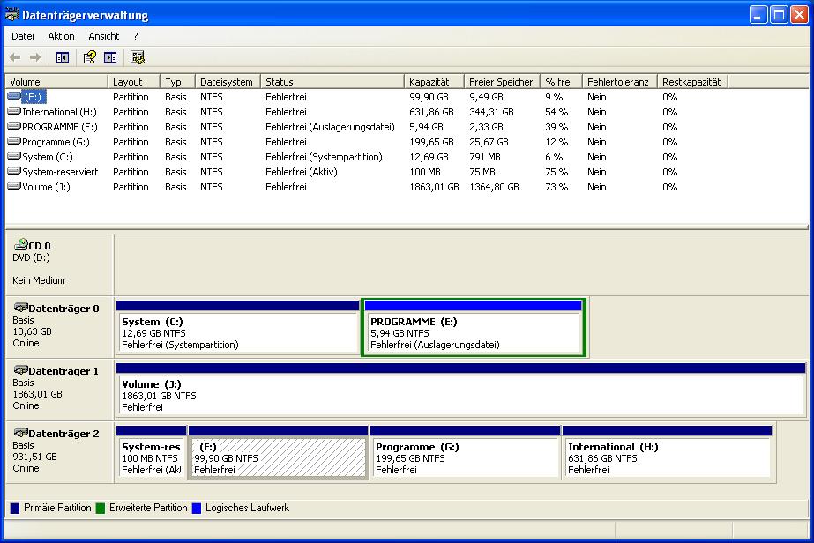Click the drive icon for PROGRAMME (E:)
Screen dimensions: 814x543
[14, 126]
